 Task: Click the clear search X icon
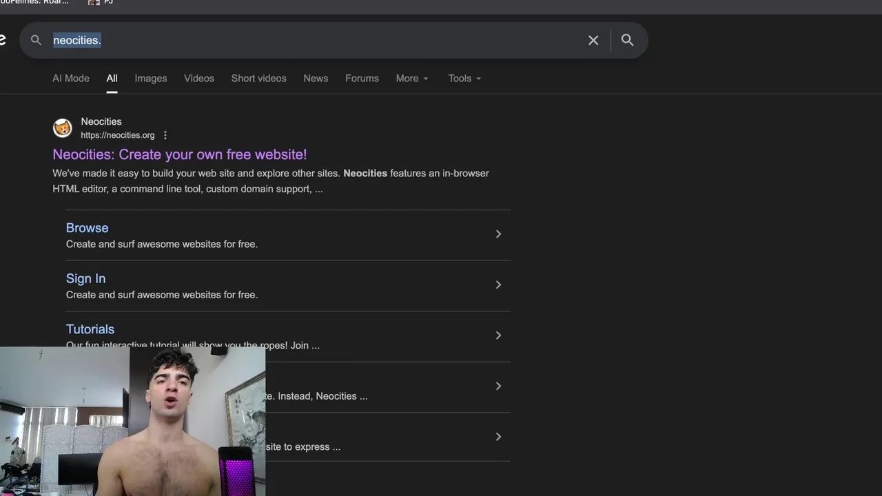click(x=593, y=41)
